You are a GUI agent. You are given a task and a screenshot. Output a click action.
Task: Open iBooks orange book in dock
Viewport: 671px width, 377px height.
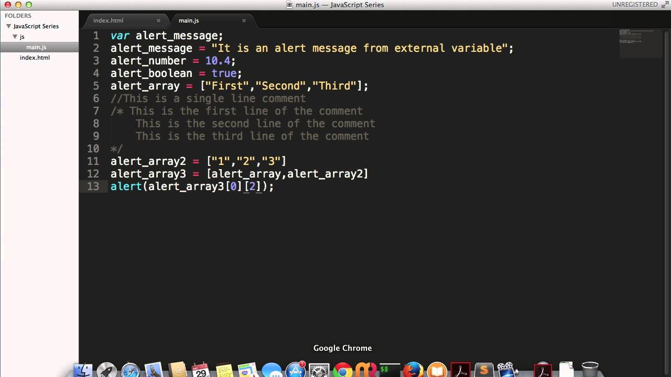437,370
